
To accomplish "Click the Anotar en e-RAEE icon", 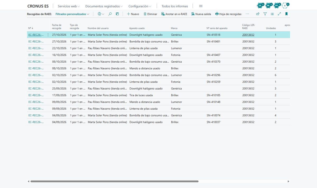I will click(163, 14).
